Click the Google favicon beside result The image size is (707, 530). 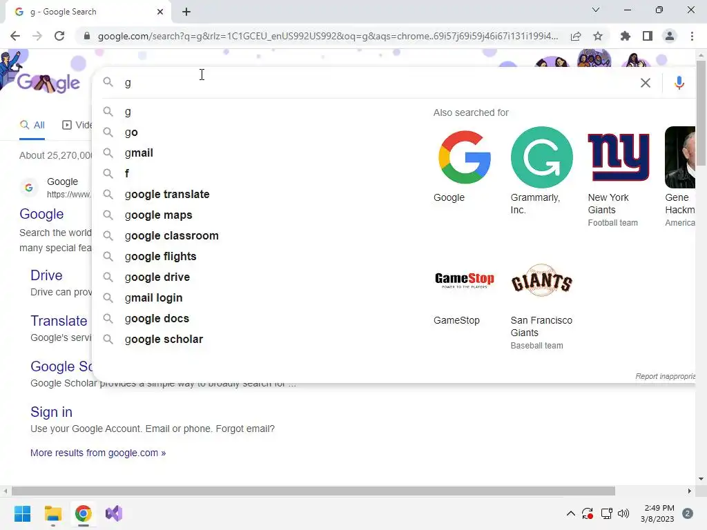point(29,188)
